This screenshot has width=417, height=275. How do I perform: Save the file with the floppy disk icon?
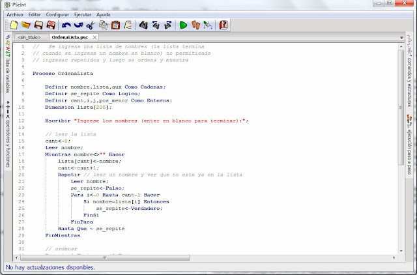(x=38, y=25)
